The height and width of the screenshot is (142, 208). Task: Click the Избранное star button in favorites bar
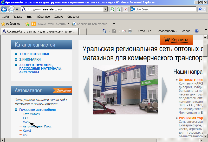point(11,24)
